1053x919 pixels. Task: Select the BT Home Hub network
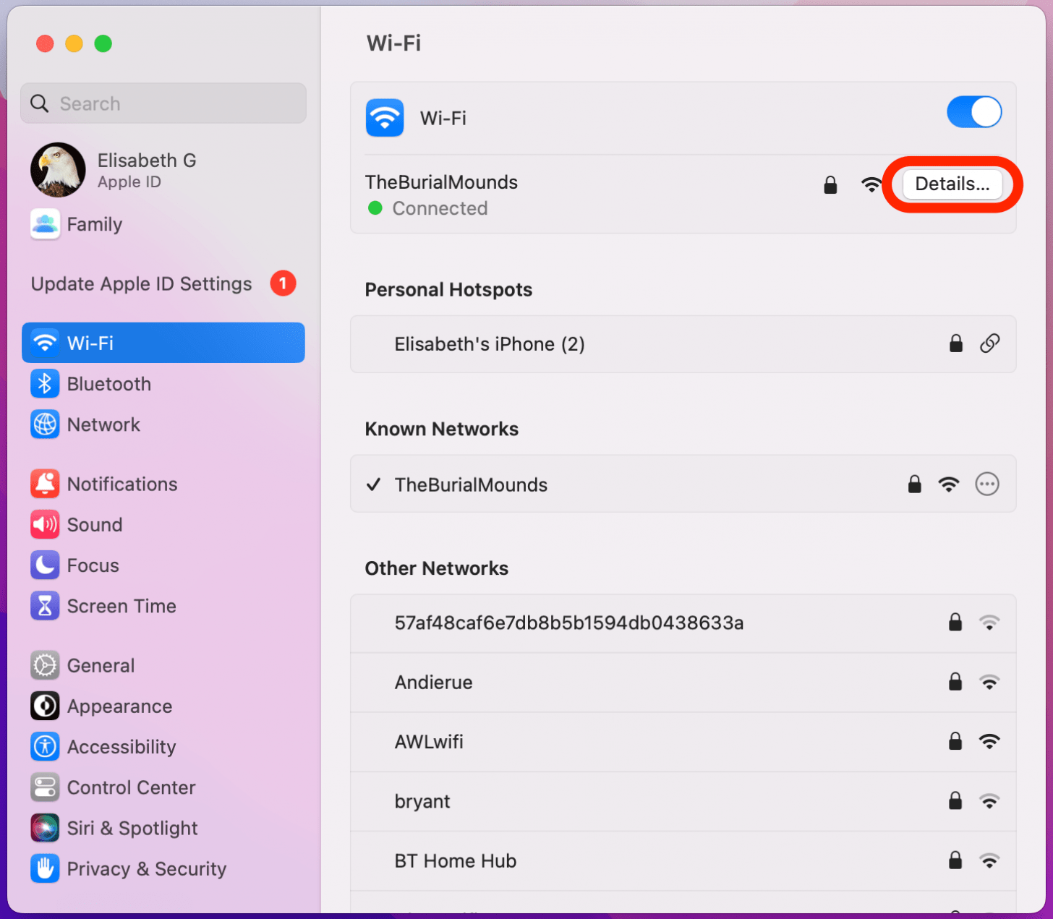683,860
